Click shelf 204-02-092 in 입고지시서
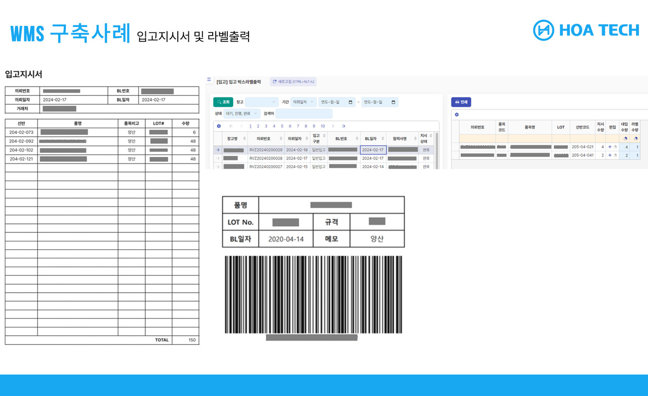 [21, 141]
